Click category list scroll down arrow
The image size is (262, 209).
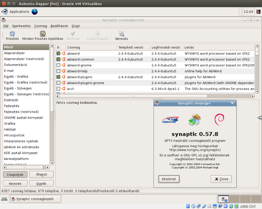pyautogui.click(x=52, y=163)
